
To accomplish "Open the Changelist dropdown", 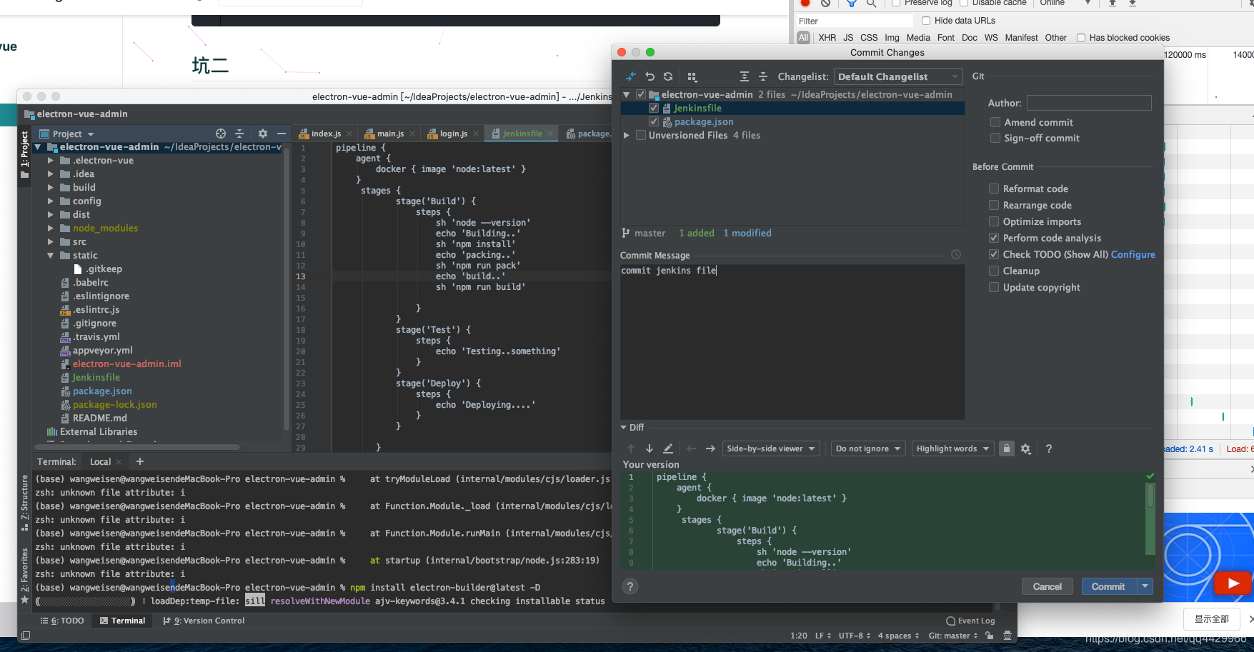I will pyautogui.click(x=898, y=76).
